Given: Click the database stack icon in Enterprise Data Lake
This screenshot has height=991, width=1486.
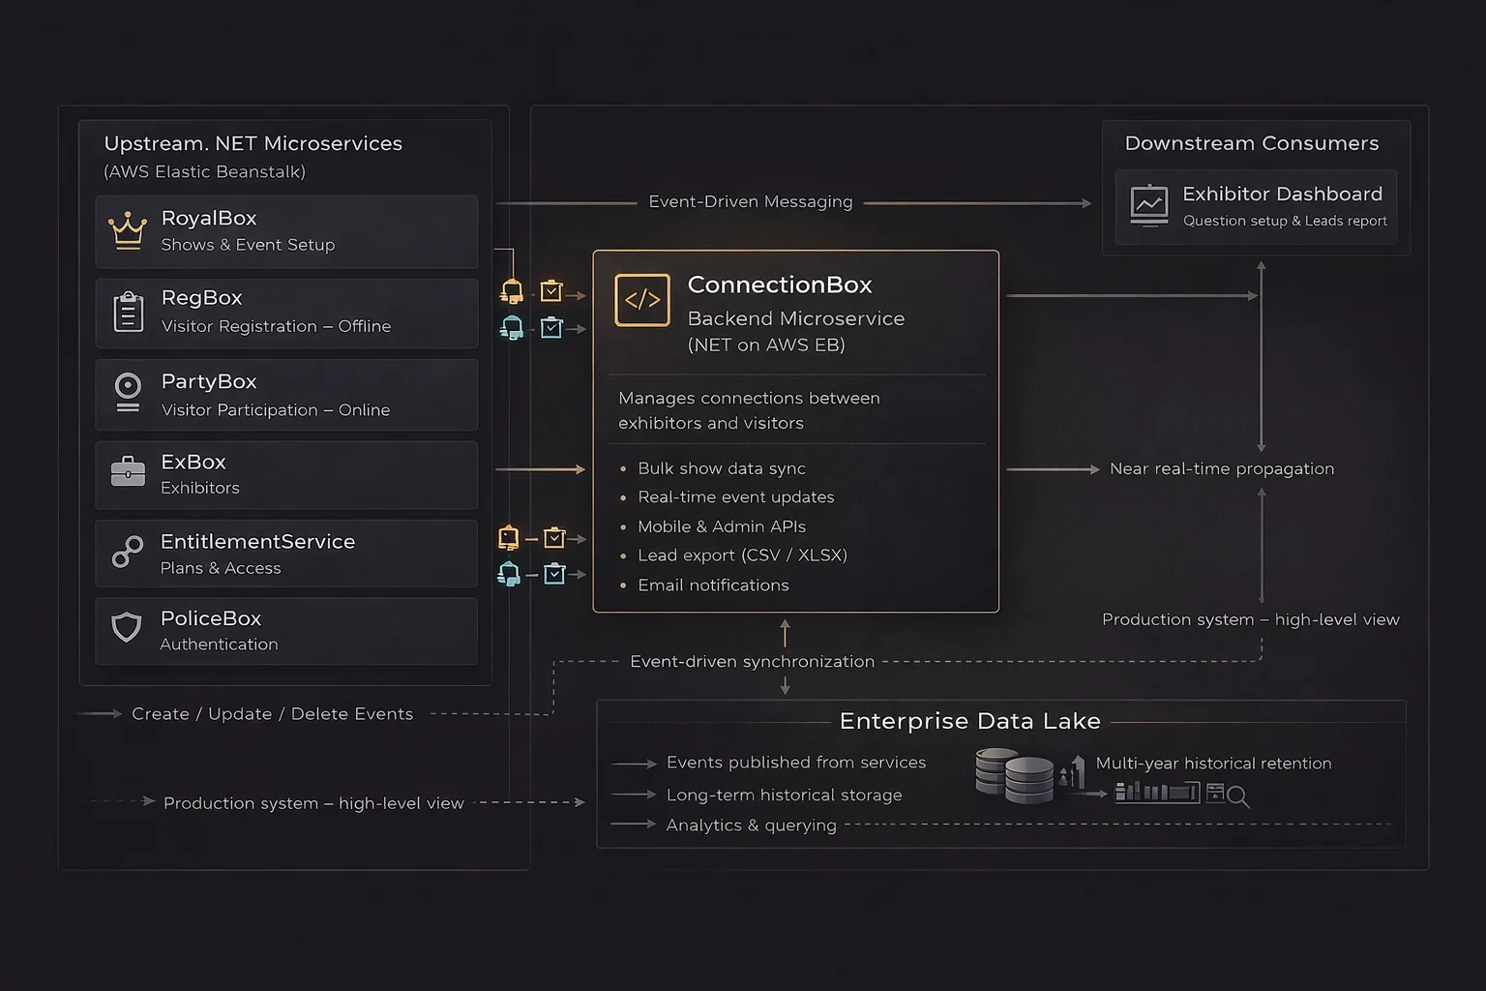Looking at the screenshot, I should 1015,774.
